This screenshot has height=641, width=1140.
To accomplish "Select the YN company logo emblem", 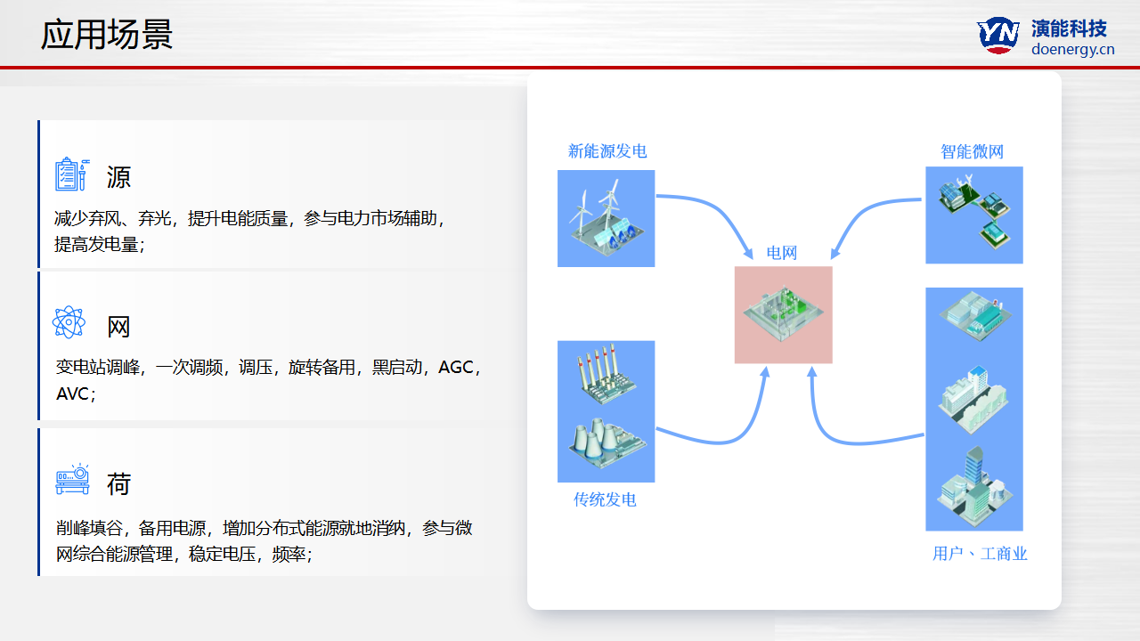I will [x=998, y=36].
